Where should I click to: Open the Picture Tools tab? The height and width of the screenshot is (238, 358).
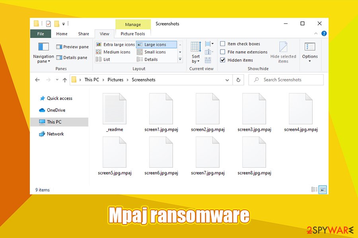tap(132, 34)
